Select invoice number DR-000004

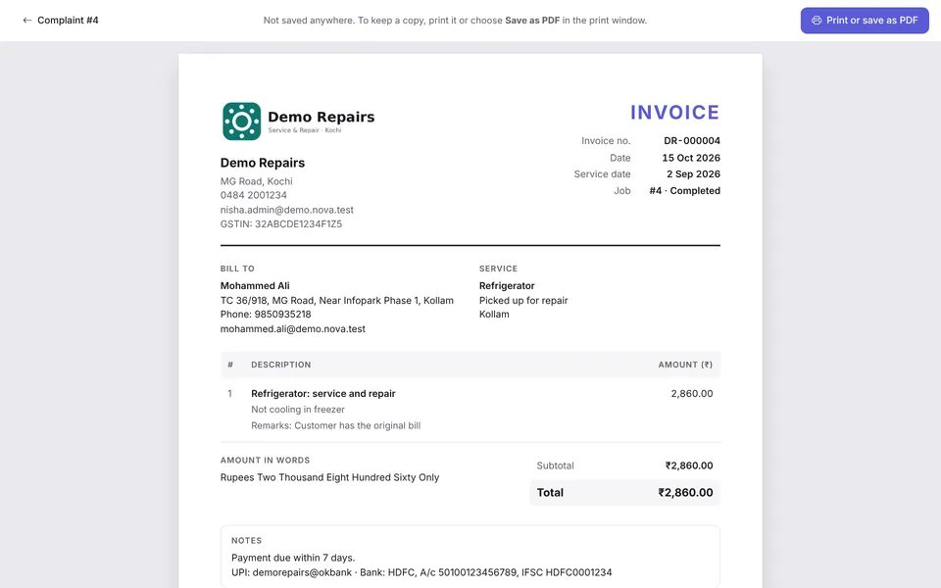(x=691, y=141)
